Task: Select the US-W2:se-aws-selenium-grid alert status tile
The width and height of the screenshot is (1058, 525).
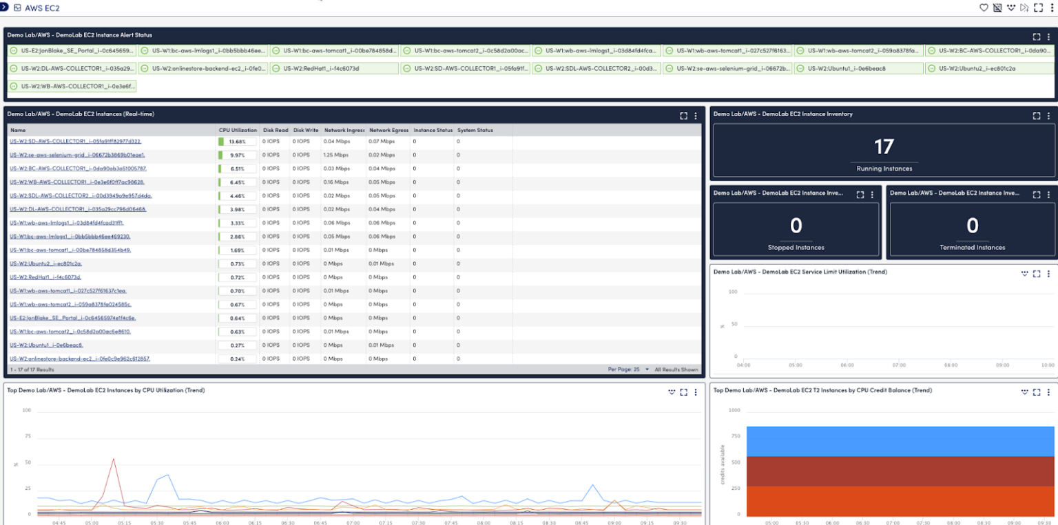Action: [727, 68]
